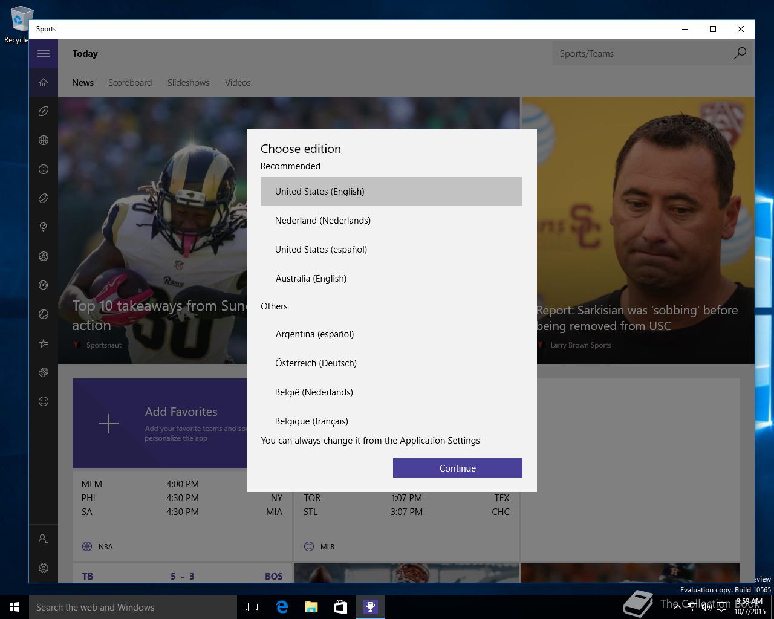Image resolution: width=774 pixels, height=619 pixels.
Task: Click the plus icon on Add Favorites
Action: tap(109, 424)
